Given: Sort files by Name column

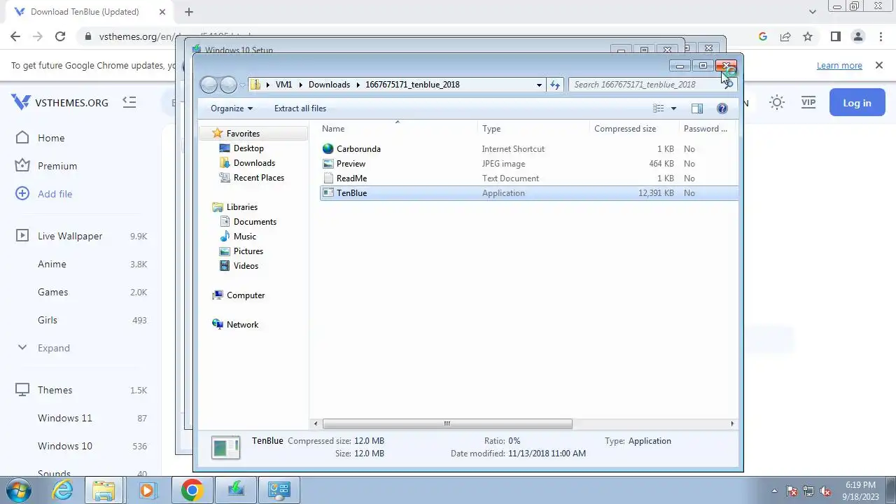Looking at the screenshot, I should click(x=399, y=129).
